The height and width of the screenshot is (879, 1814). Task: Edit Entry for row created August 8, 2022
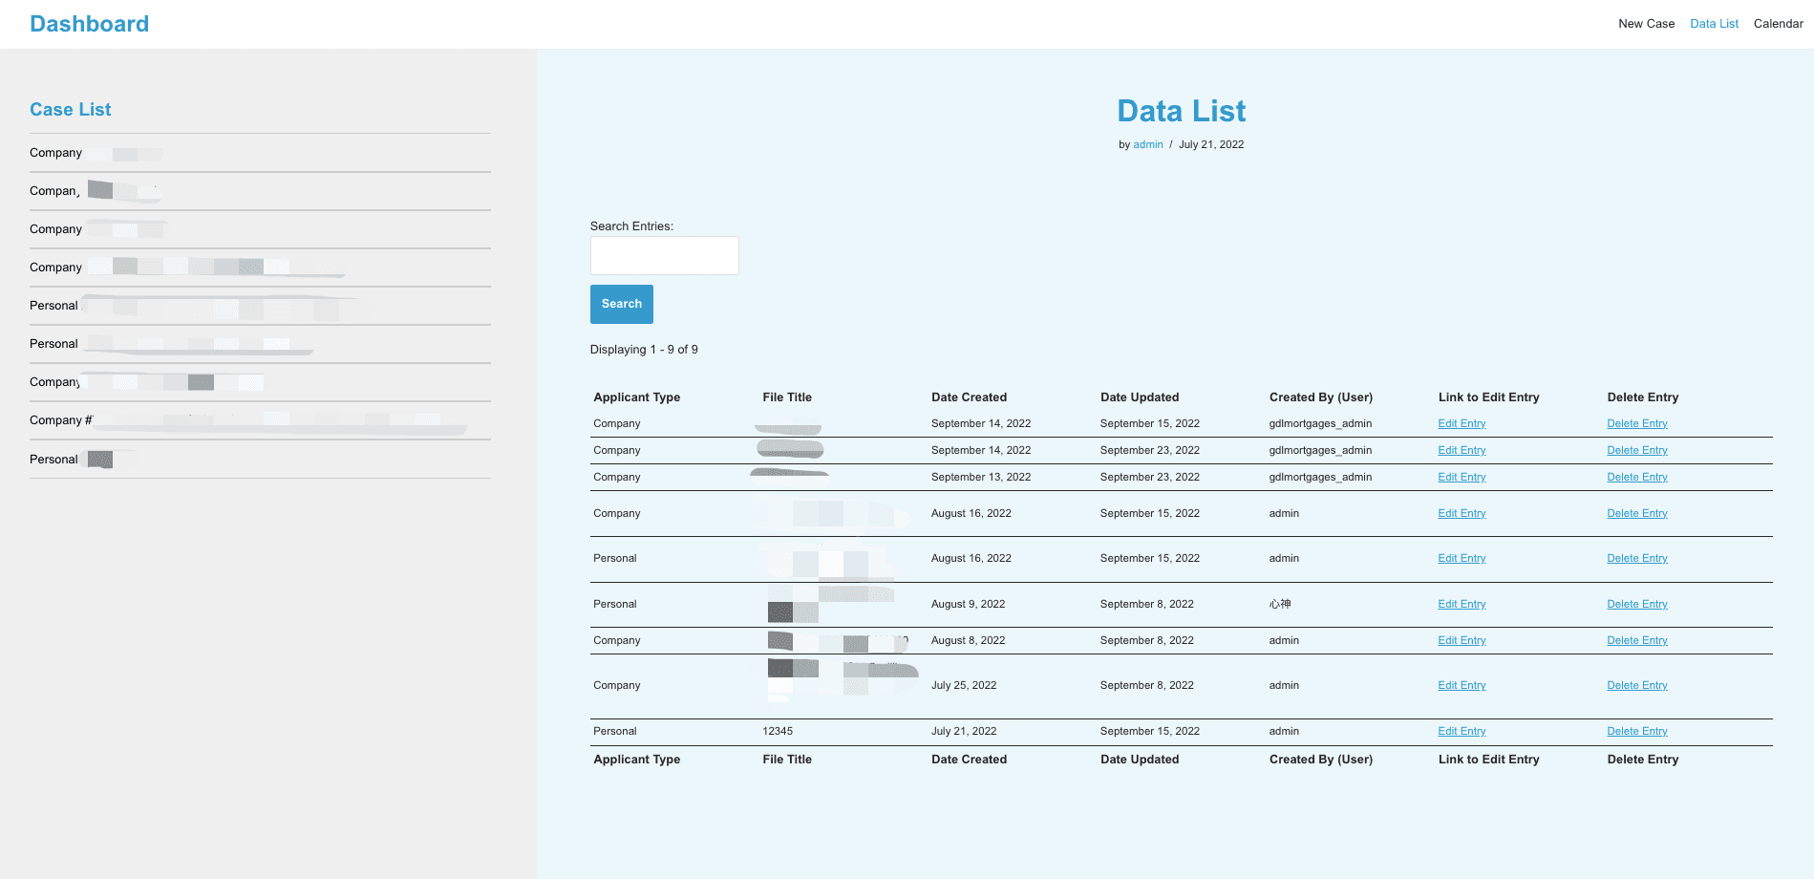pos(1462,640)
